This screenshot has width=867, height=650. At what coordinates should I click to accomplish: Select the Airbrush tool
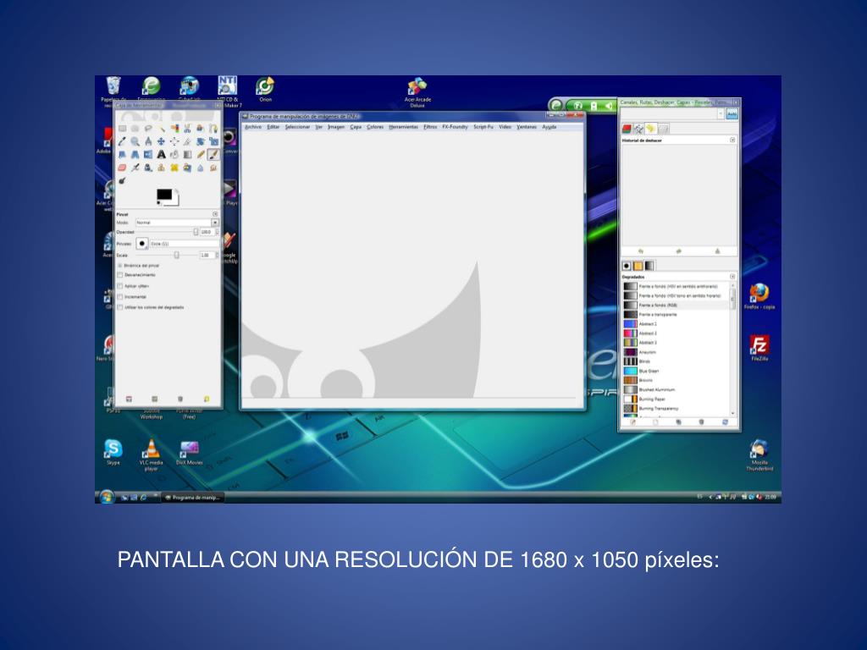(x=135, y=168)
